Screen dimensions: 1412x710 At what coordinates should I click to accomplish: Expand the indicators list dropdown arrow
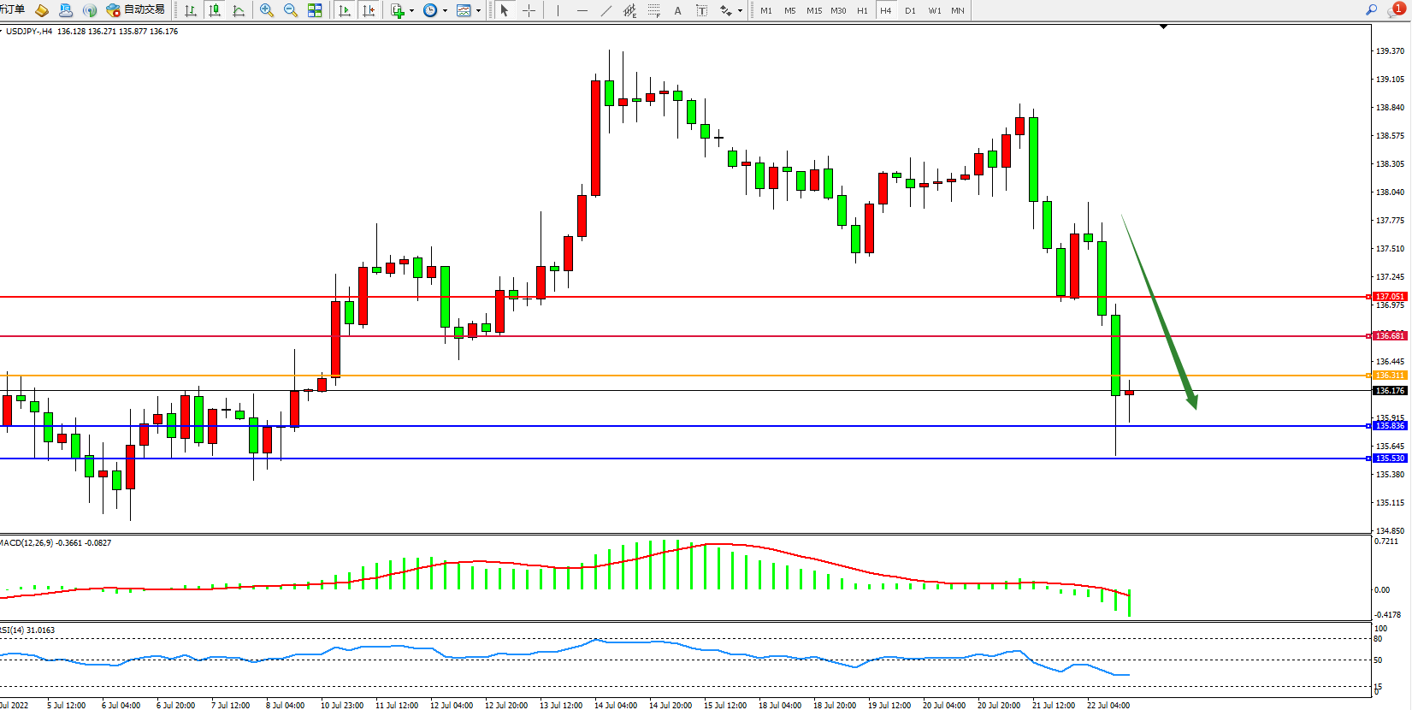(x=412, y=11)
